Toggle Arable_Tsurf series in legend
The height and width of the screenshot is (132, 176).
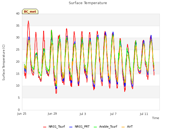click(x=105, y=127)
